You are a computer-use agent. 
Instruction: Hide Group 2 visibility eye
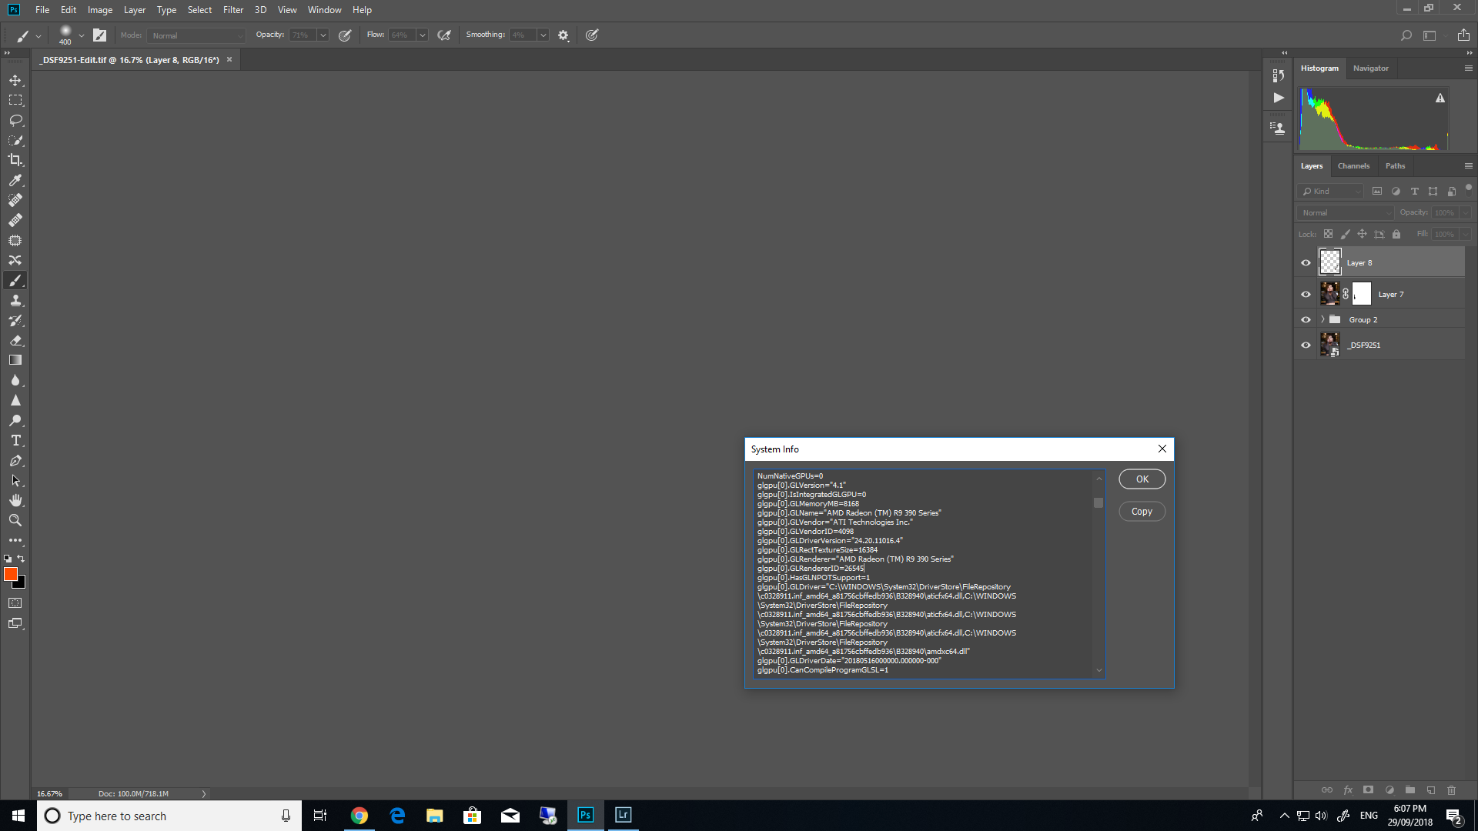point(1306,320)
